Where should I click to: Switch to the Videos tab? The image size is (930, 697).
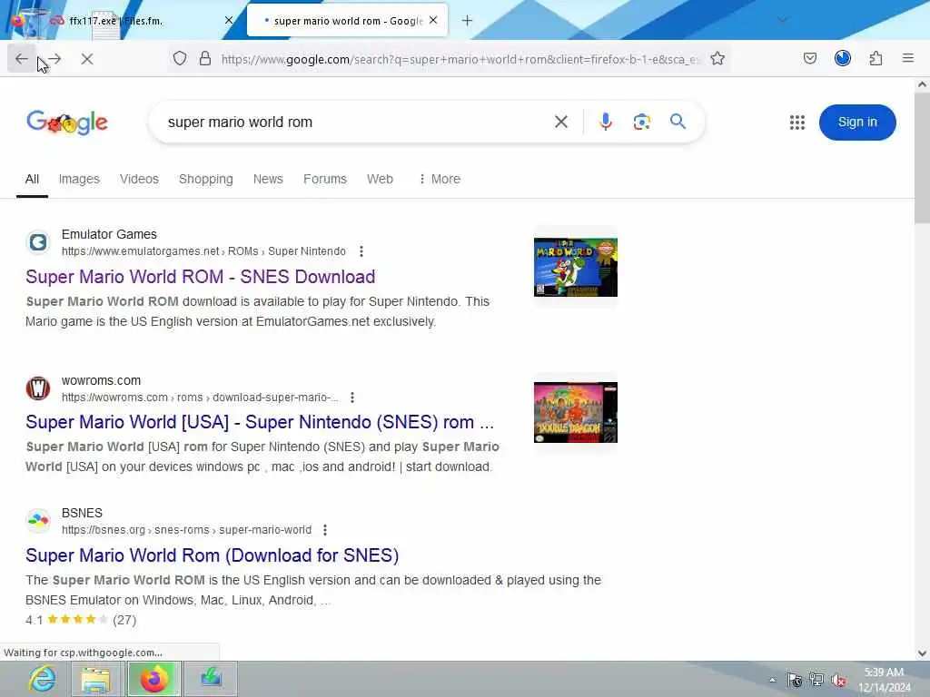[x=139, y=179]
